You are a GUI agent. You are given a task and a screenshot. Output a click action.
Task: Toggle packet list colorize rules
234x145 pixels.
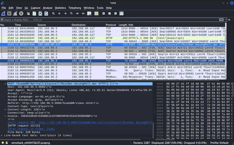(96, 13)
